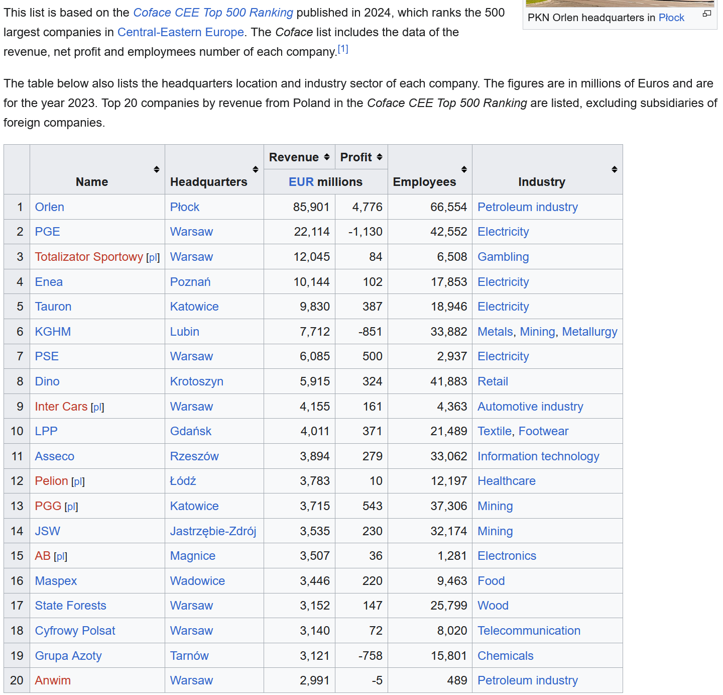The image size is (723, 695).
Task: Open the Information technology link
Action: 538,456
